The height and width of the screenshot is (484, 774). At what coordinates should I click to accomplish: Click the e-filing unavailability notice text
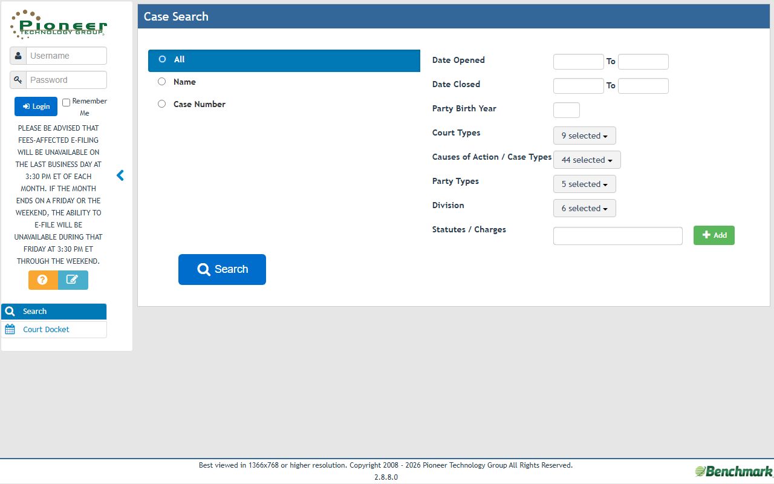tap(59, 195)
